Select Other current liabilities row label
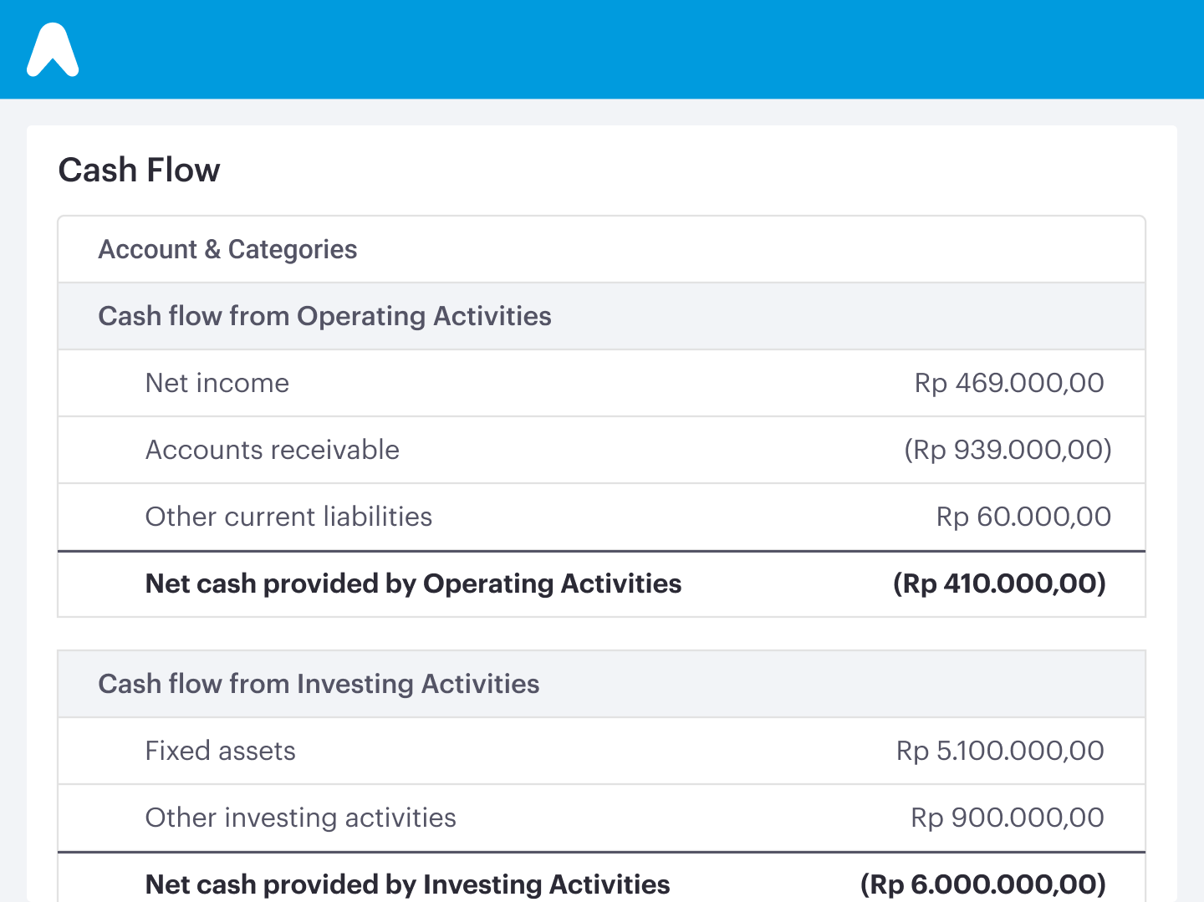Screen dimensions: 1204x902 pos(288,517)
